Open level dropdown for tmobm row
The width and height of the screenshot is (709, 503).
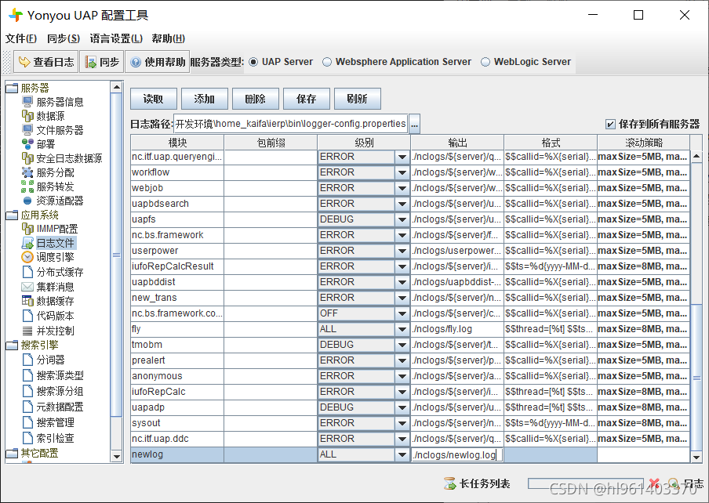coord(402,345)
